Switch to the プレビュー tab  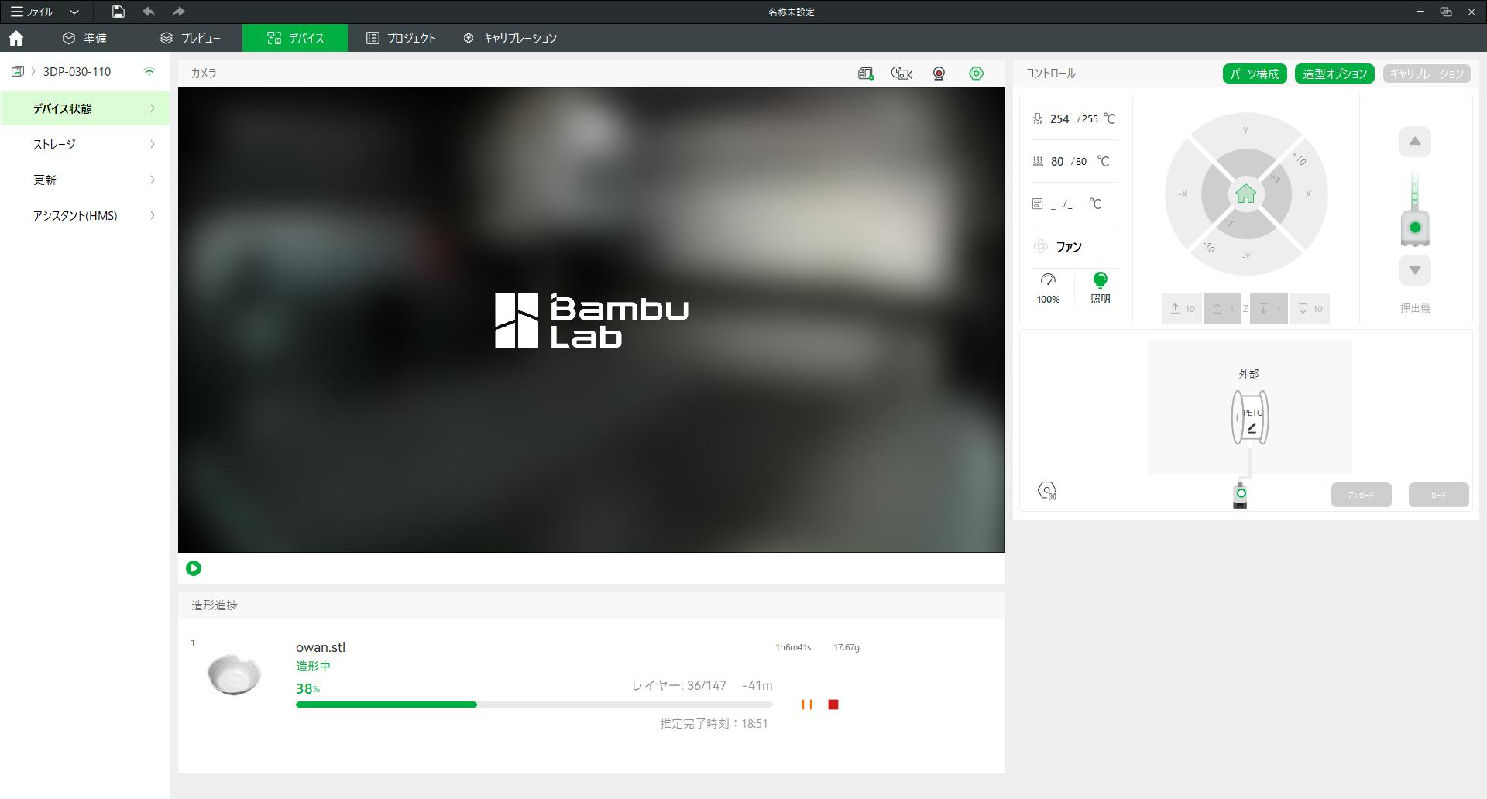pyautogui.click(x=190, y=38)
